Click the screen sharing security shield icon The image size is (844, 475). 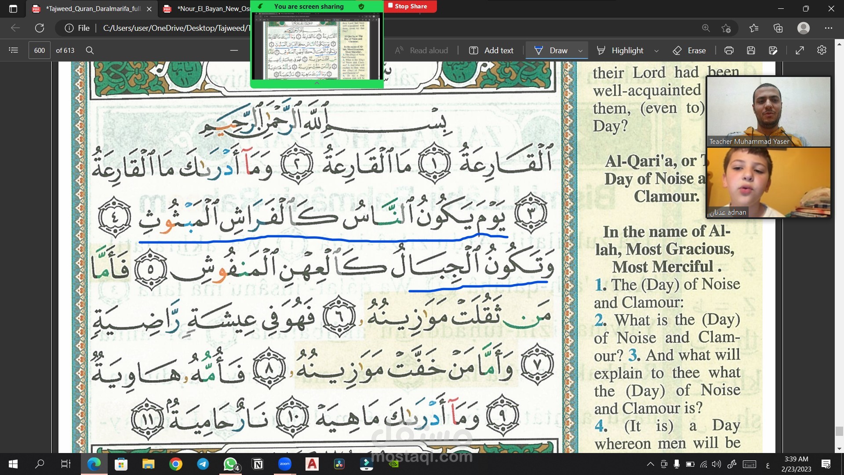point(361,7)
